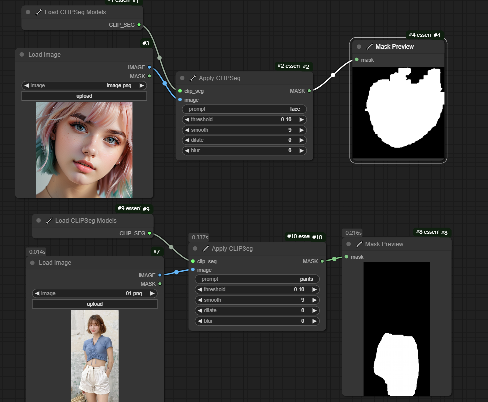This screenshot has width=488, height=402.
Task: Collapse the bottom Mask Preview node via its dot
Action: pos(349,244)
